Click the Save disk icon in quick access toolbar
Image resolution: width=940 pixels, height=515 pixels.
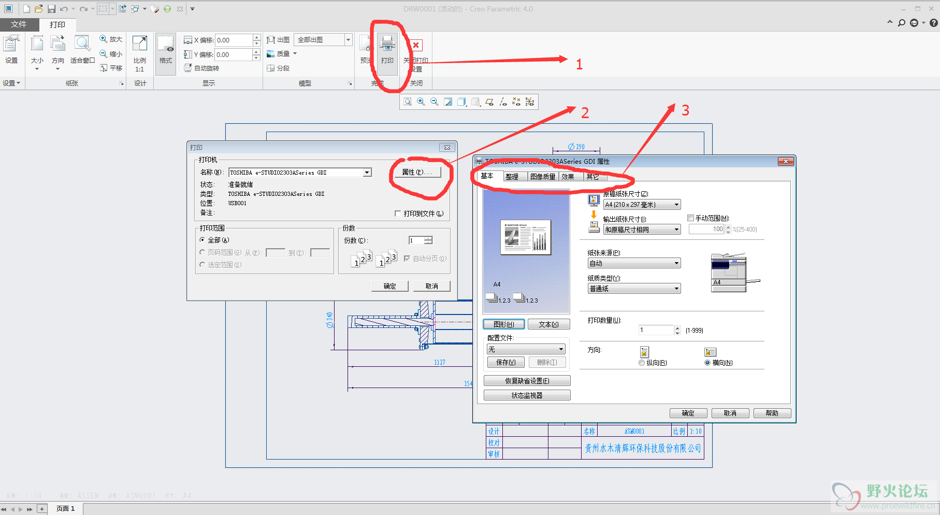coord(51,9)
